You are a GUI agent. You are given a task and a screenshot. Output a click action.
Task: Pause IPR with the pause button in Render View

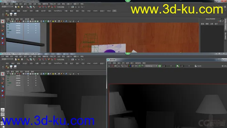pyautogui.click(x=223, y=66)
